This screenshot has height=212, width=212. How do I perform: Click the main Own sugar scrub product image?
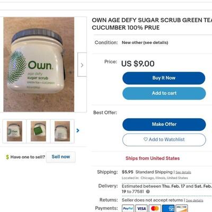point(39,65)
